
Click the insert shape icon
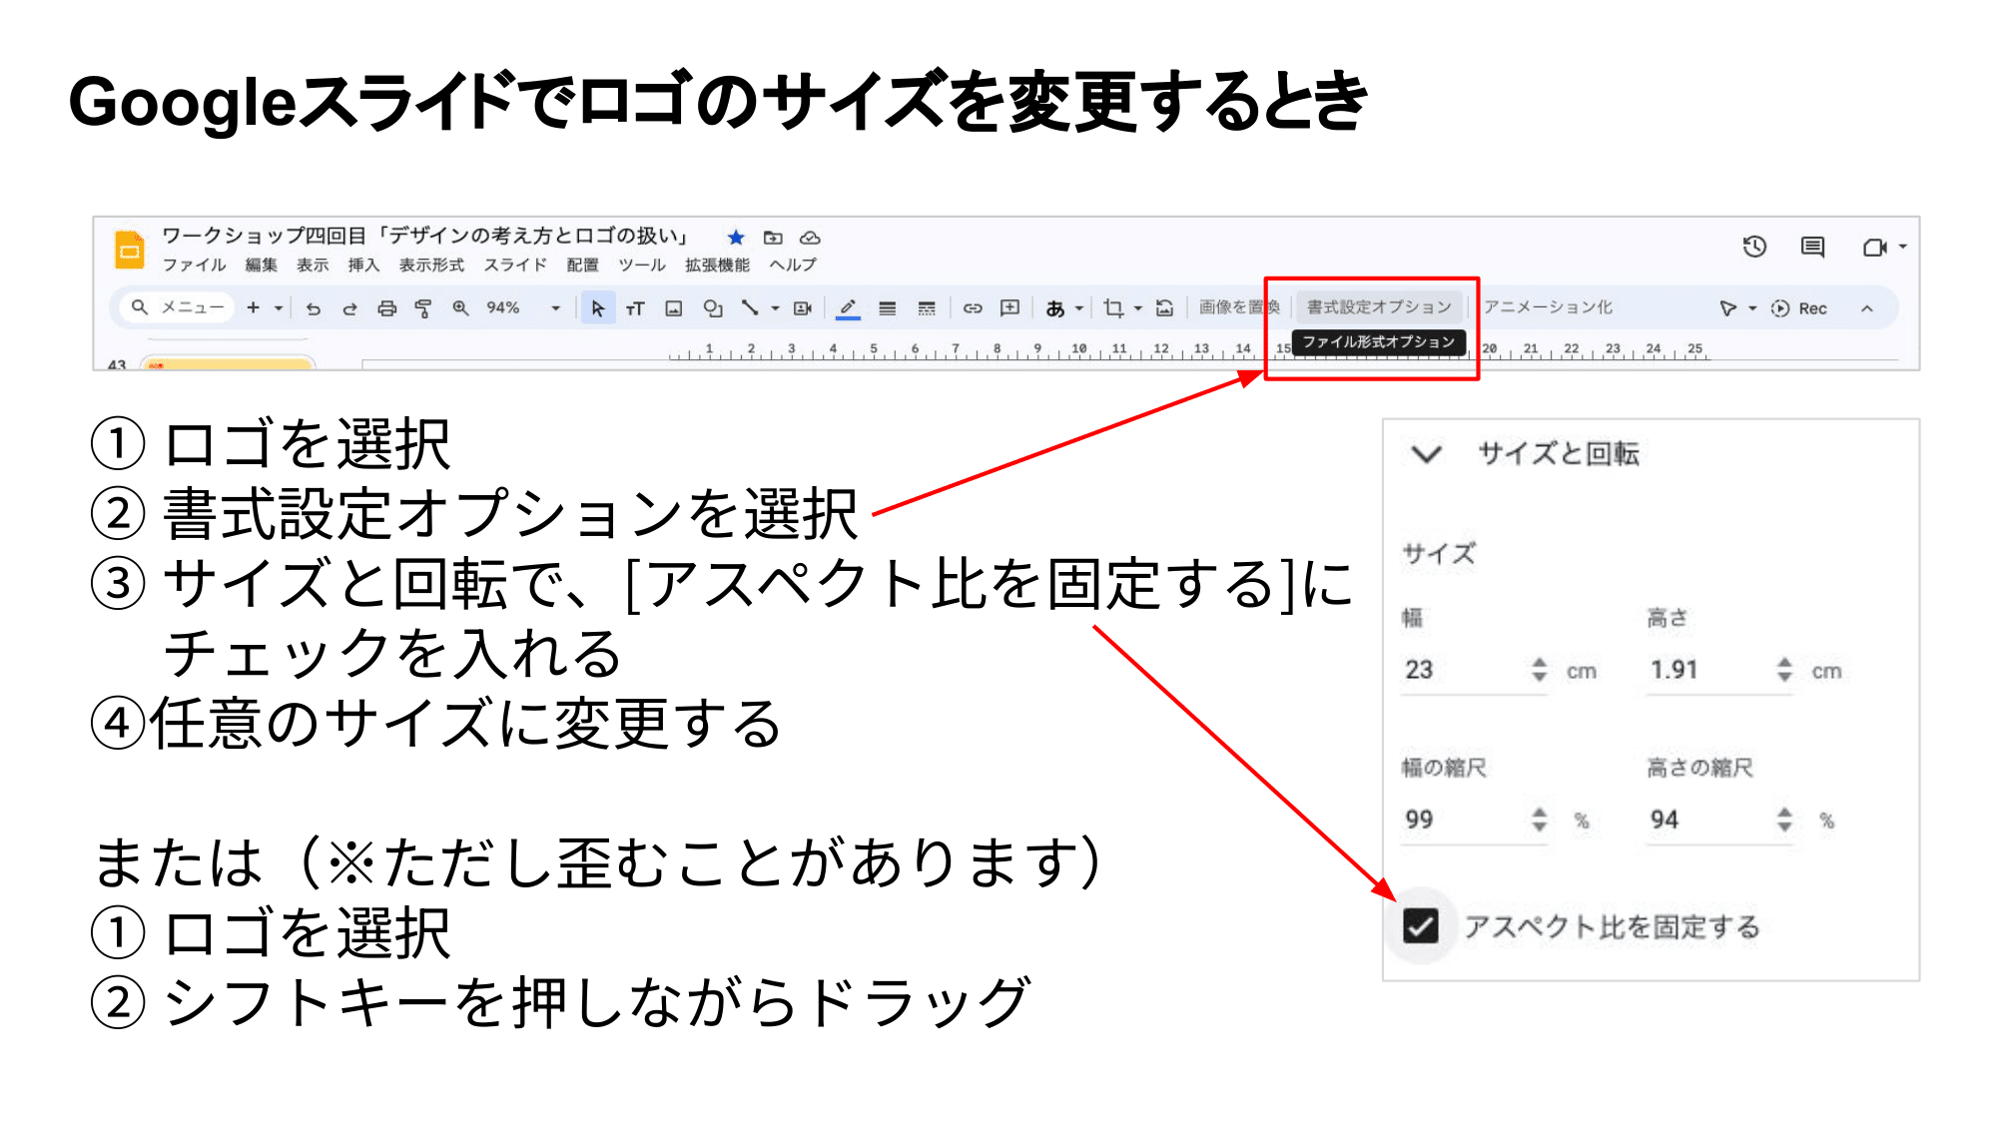click(712, 308)
